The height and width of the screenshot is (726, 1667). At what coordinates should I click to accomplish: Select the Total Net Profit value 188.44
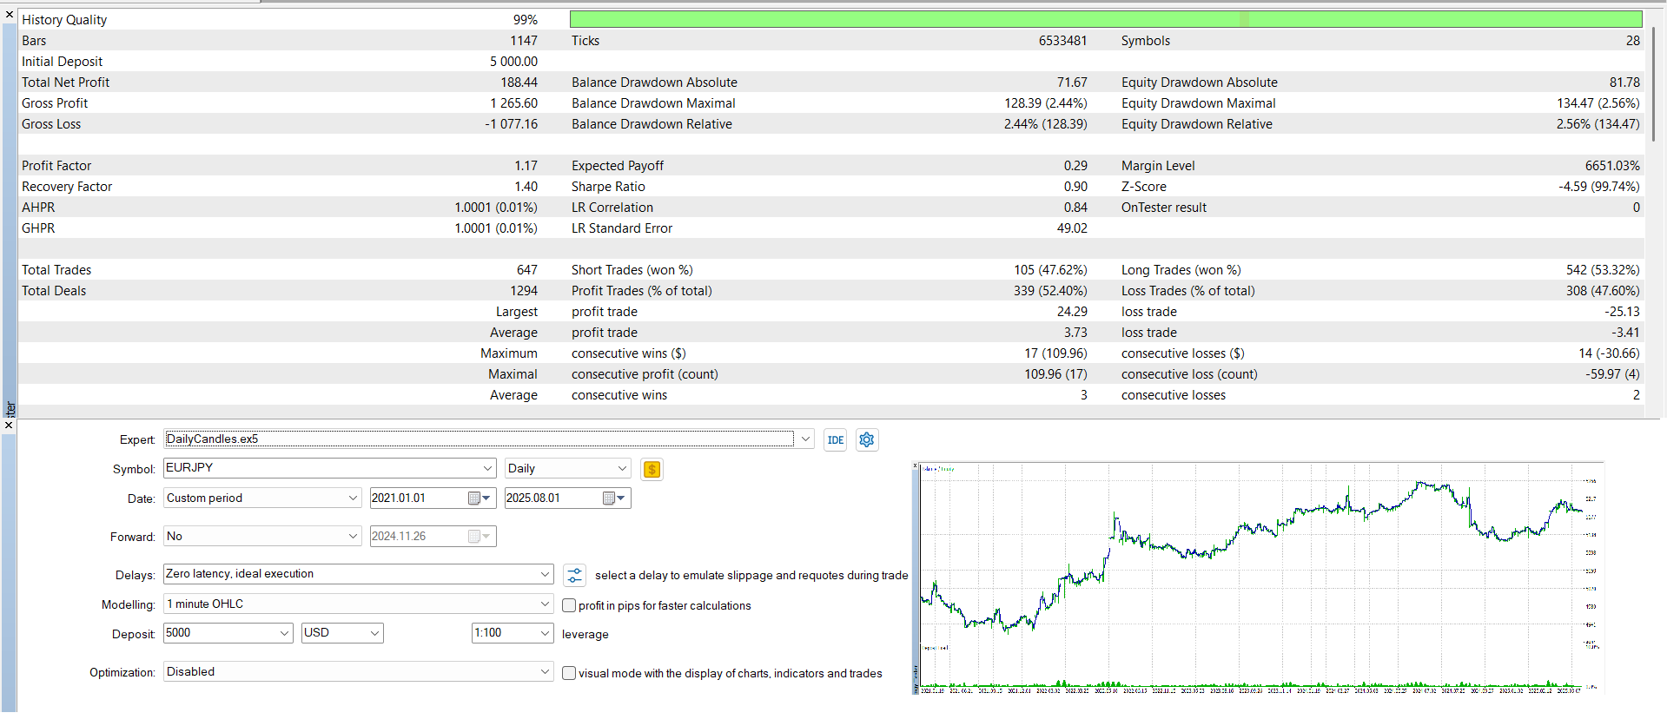(519, 82)
